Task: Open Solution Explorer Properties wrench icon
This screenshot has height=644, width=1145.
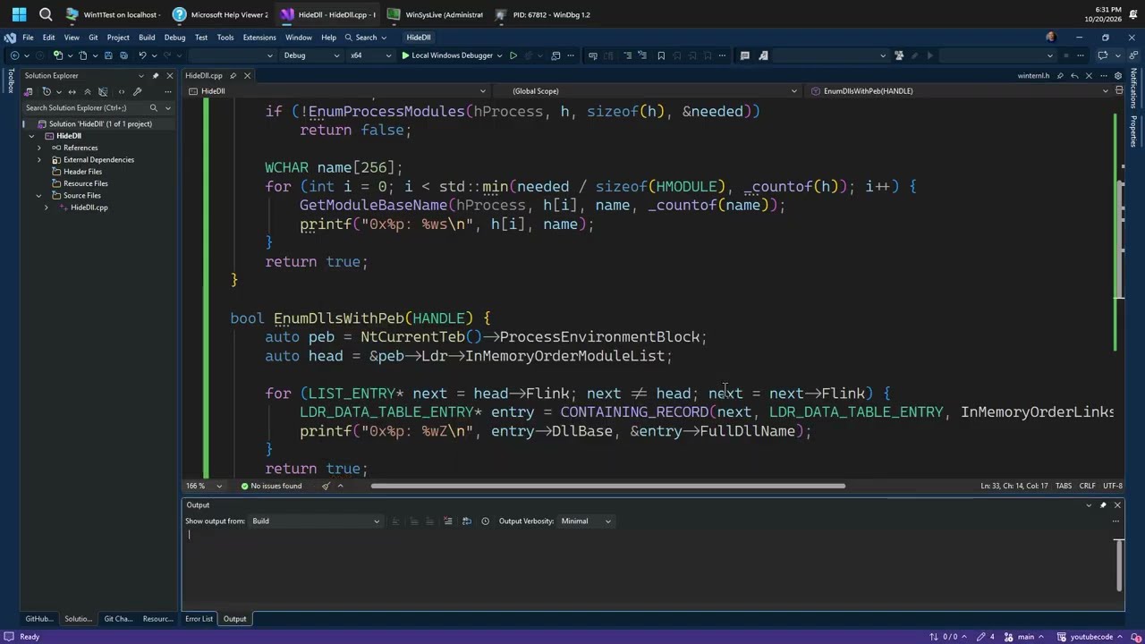Action: 137,91
